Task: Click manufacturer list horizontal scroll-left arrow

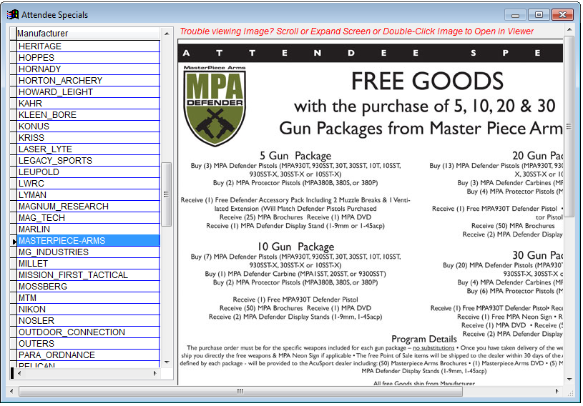Action: tap(19, 373)
